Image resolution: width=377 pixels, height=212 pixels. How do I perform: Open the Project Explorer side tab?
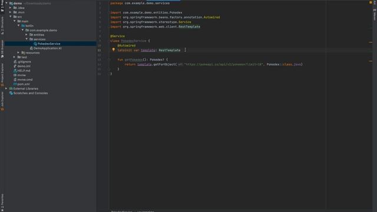(x=2, y=75)
